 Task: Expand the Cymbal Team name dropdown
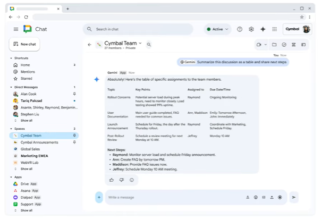click(x=140, y=43)
